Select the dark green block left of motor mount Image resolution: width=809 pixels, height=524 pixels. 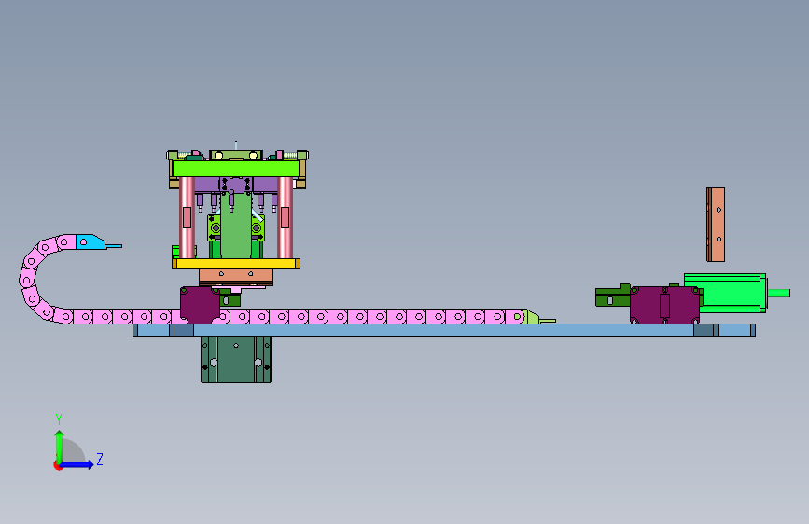(x=613, y=296)
